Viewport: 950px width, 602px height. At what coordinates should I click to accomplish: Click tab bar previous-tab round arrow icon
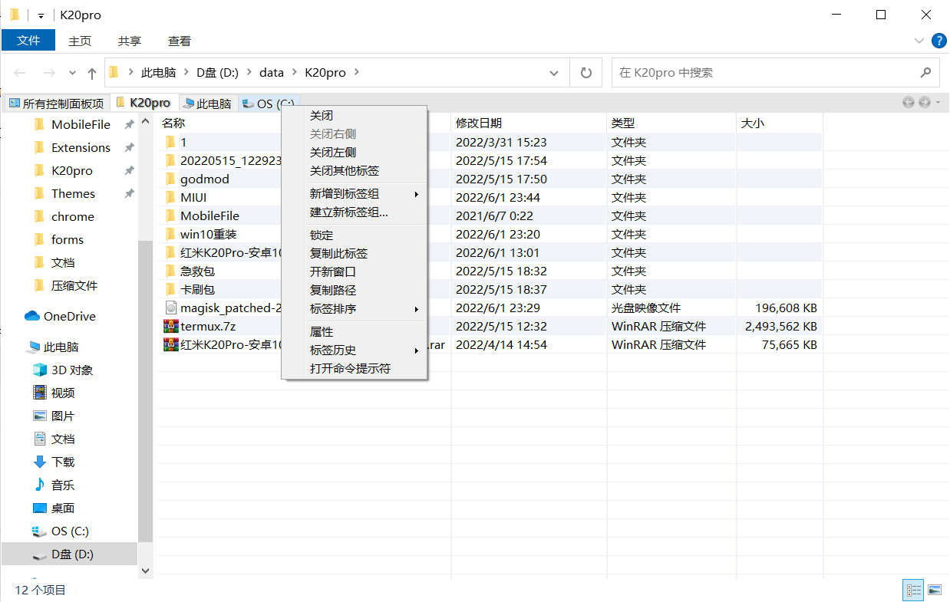(908, 102)
